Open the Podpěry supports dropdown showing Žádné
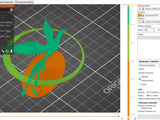Screen dimensions: 160x120 point(152,26)
